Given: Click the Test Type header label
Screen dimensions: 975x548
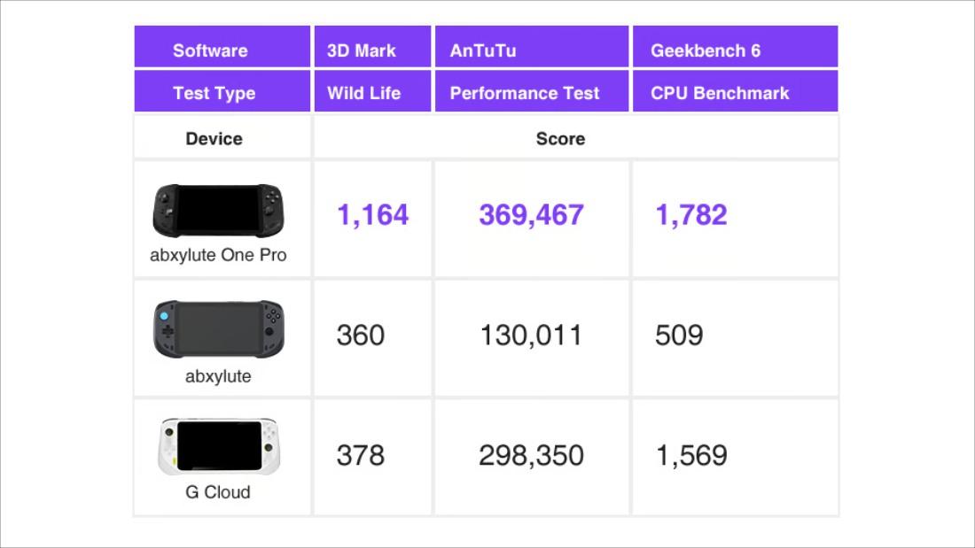Looking at the screenshot, I should point(214,93).
